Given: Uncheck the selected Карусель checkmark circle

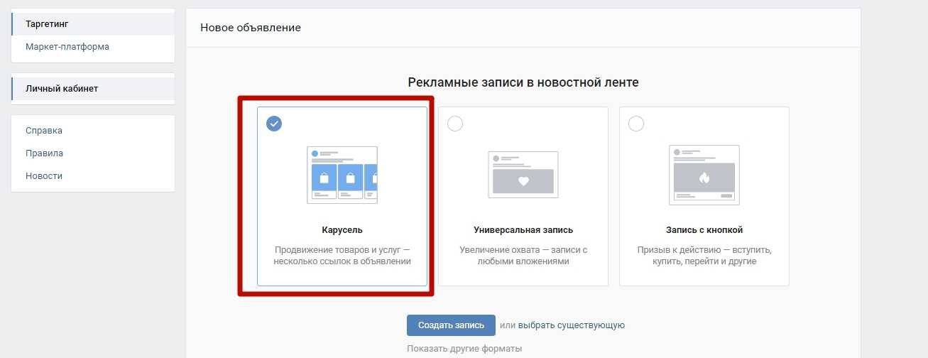Looking at the screenshot, I should point(274,124).
